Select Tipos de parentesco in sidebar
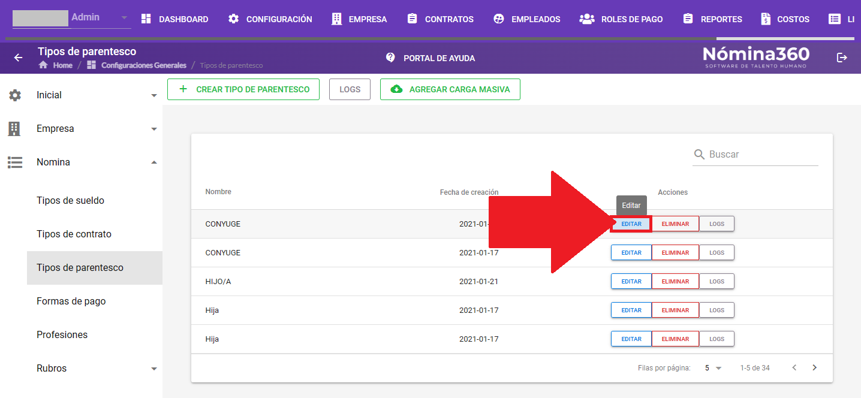The width and height of the screenshot is (861, 398). point(95,267)
